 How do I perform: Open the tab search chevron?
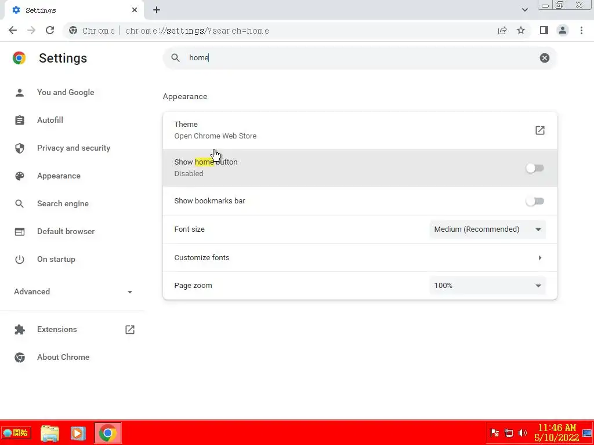(524, 10)
